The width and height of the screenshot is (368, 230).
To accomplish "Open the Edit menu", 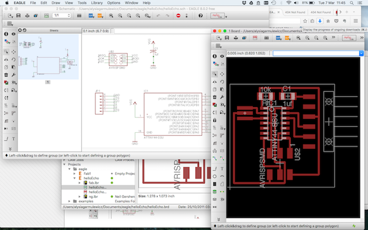I will (44, 3).
